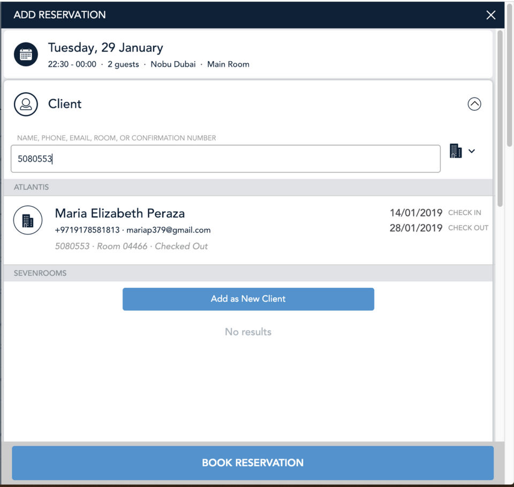Click the 22:30 - 00:00 time text
This screenshot has width=514, height=487.
coord(72,64)
